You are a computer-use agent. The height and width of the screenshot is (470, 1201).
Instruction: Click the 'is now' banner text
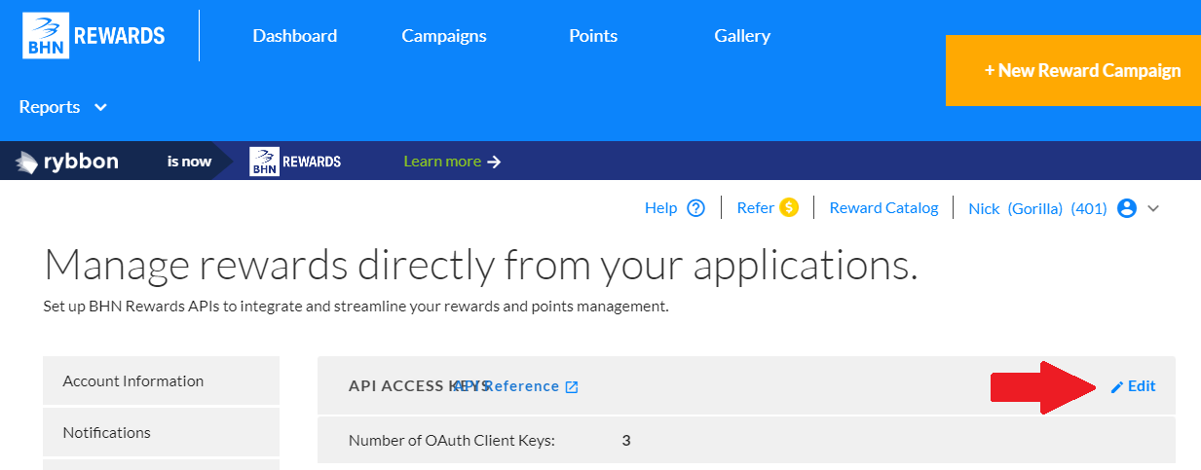(189, 162)
